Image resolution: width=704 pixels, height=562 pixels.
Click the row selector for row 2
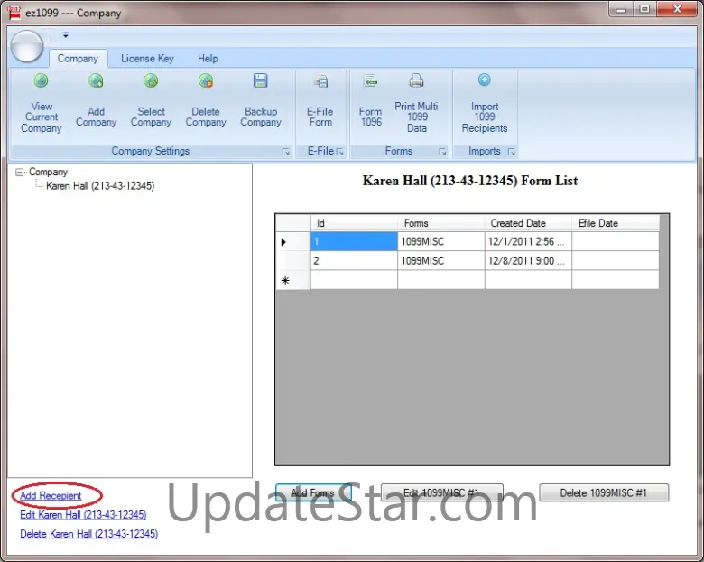pos(293,261)
